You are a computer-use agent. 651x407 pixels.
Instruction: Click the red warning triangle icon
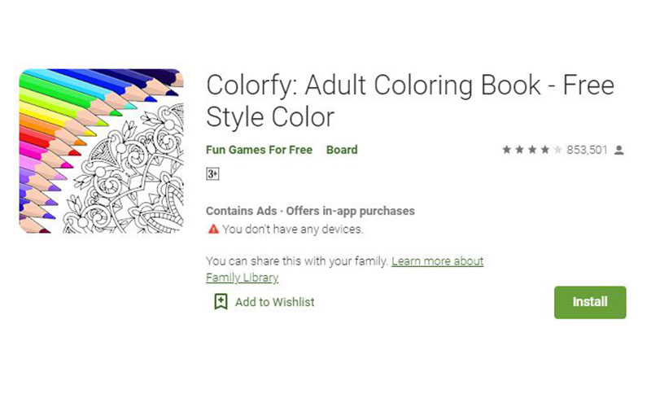[x=213, y=229]
